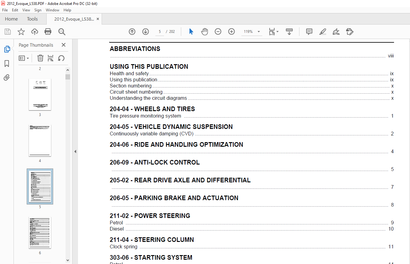410x264 pixels.
Task: Click the 'ABBREVIATIONS' heading
Action: click(x=135, y=49)
